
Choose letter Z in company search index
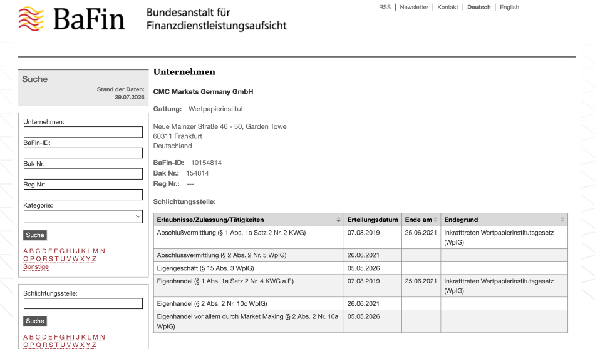click(94, 259)
